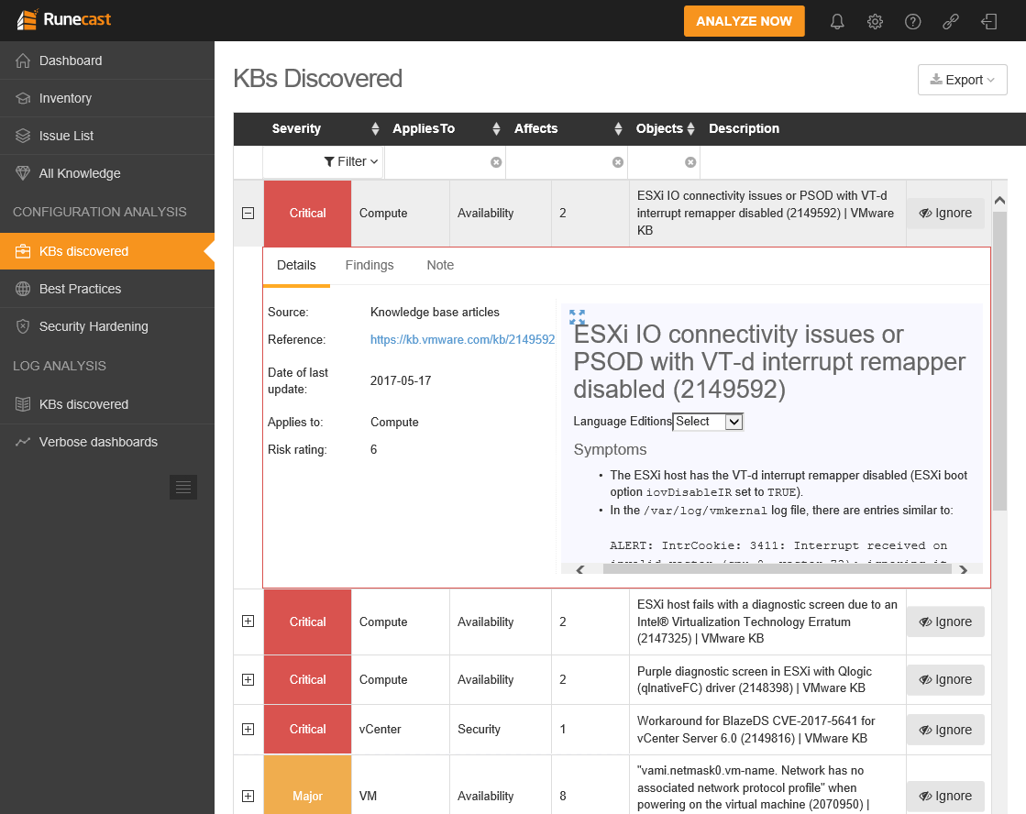Ignore the VT-d interrupt remapper KB
The height and width of the screenshot is (814, 1026).
945,214
